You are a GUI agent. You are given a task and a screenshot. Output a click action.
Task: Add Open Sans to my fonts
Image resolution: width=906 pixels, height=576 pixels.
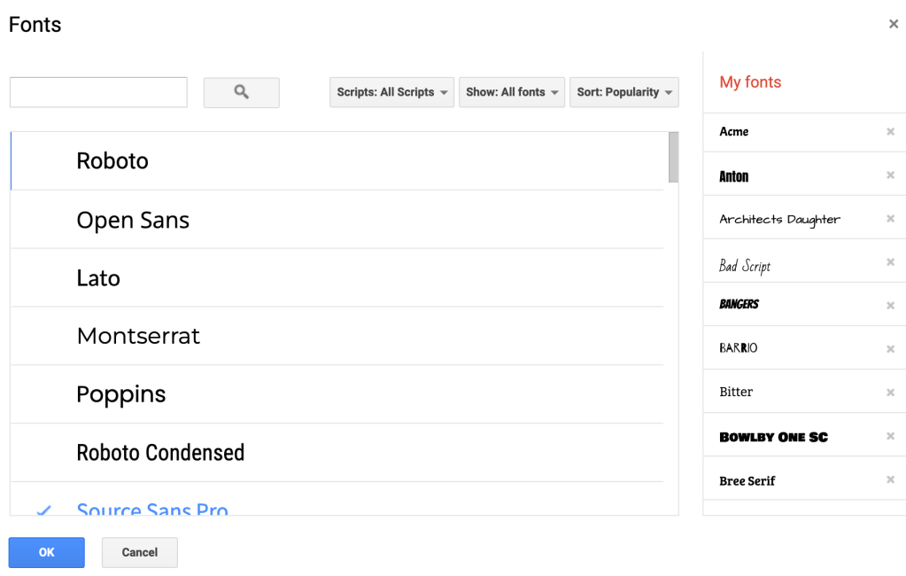tap(133, 220)
